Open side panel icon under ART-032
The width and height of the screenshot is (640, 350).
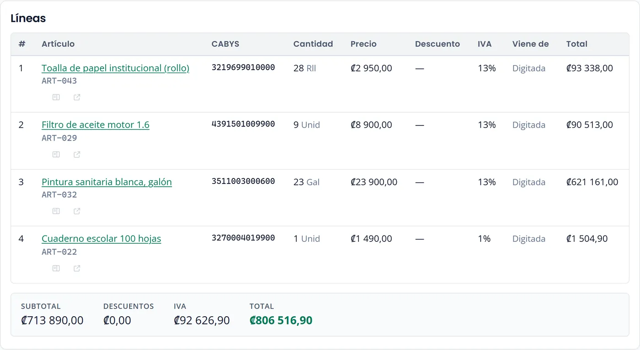coord(56,211)
